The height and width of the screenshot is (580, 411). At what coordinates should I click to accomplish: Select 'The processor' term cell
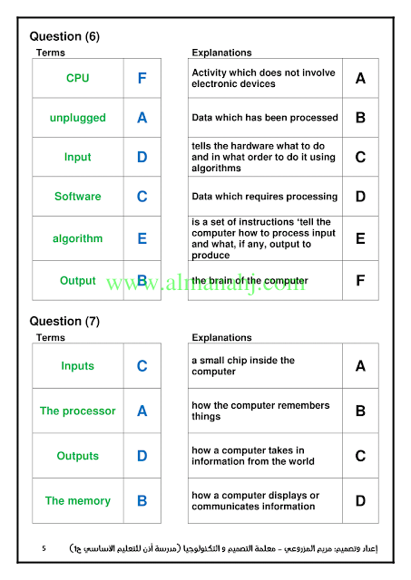coord(78,411)
